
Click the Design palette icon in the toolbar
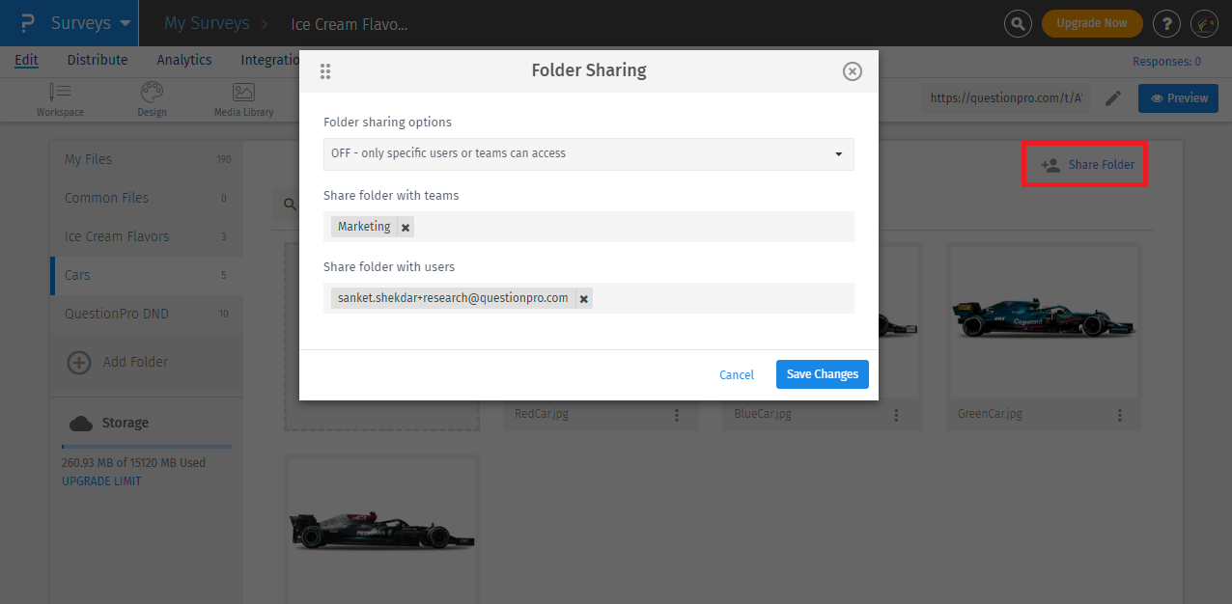(x=152, y=92)
